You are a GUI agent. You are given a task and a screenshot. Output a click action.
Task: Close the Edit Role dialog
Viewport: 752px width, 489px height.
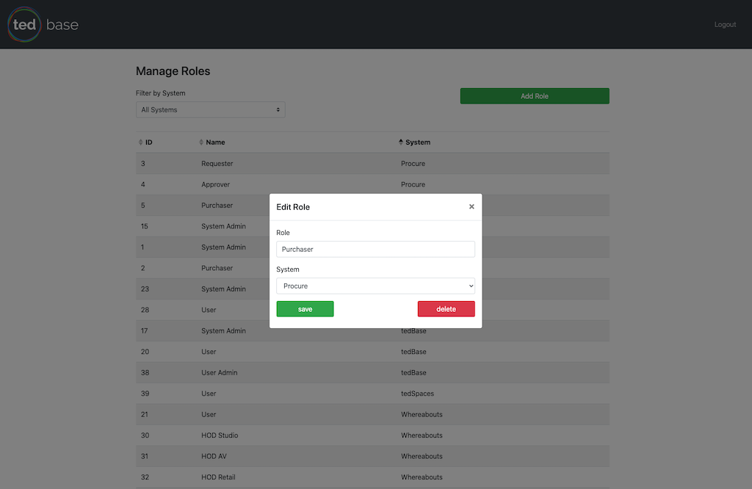pos(471,207)
